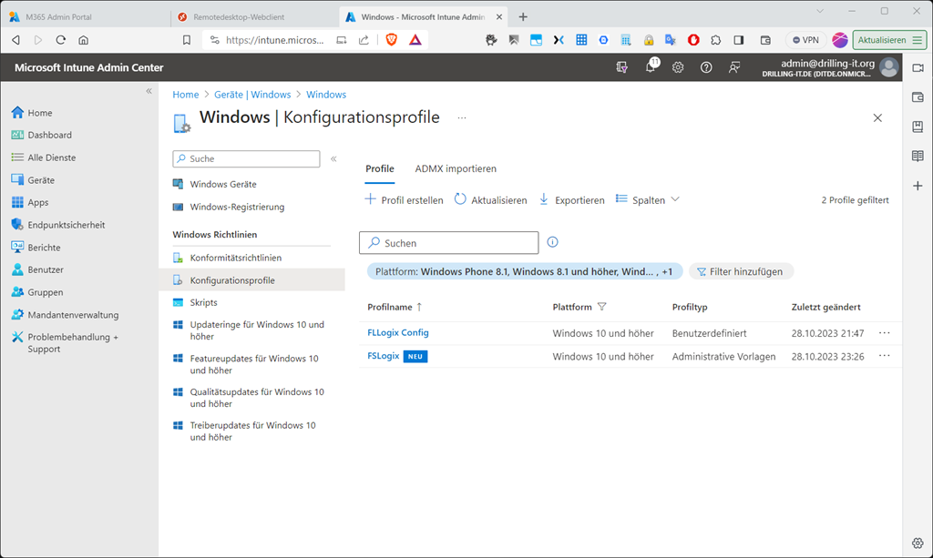Open the notifications bell icon
The height and width of the screenshot is (558, 933).
pos(651,67)
